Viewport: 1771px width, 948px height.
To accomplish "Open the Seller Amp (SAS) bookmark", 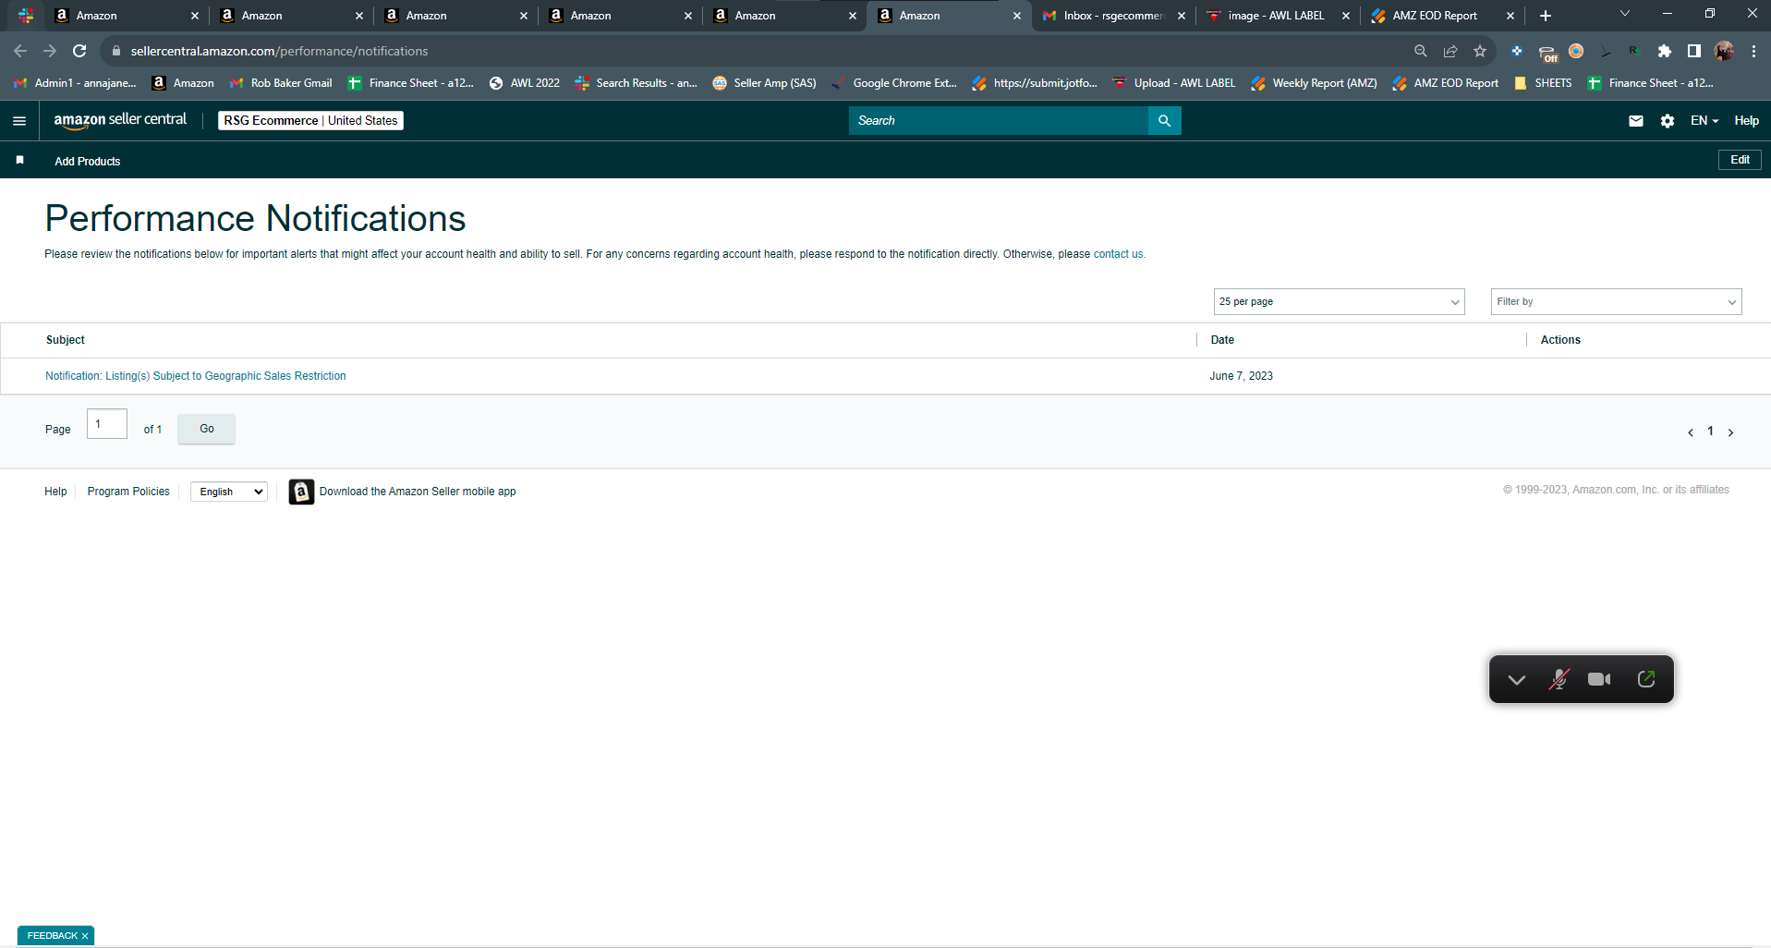I will click(x=765, y=83).
